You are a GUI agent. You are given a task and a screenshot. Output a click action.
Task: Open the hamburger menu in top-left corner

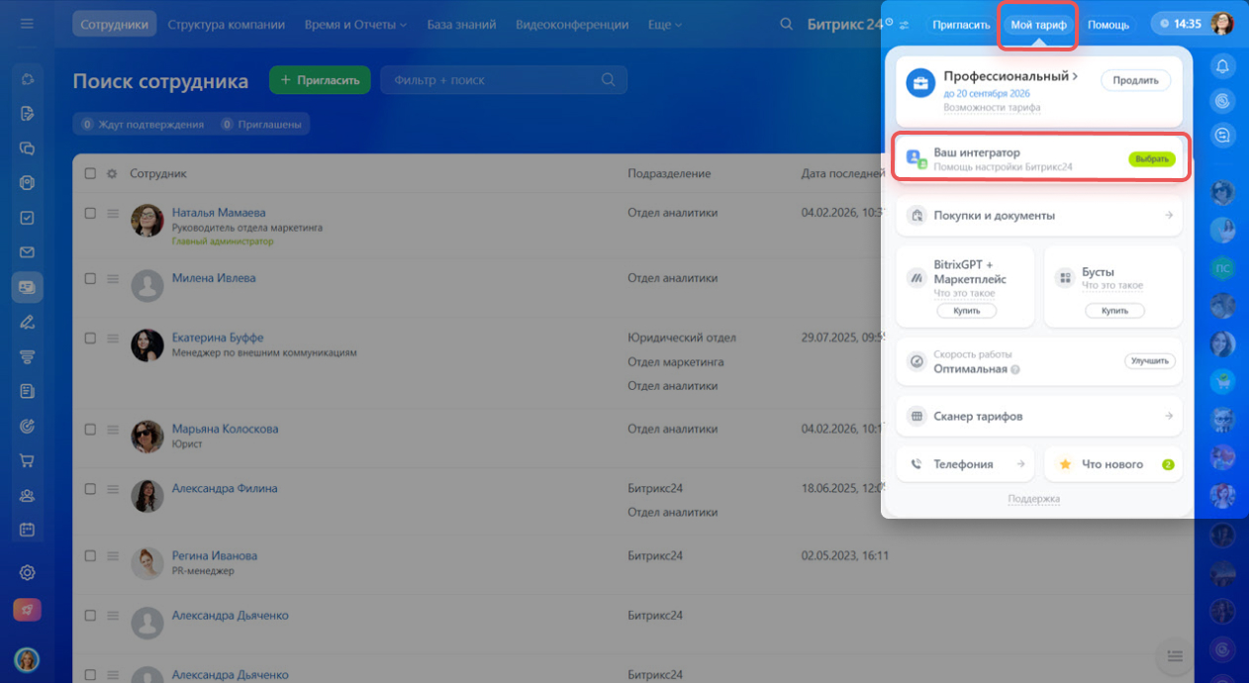coord(27,24)
